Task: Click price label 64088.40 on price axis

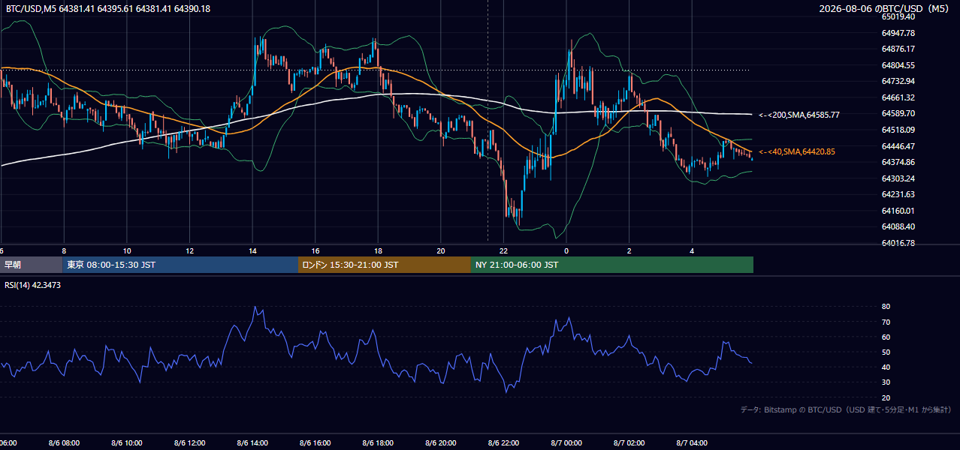Action: point(898,226)
